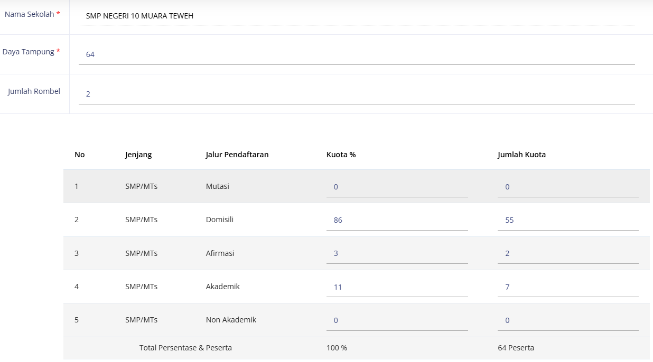Select the Jumlah Kuota field for Afirmasi
This screenshot has height=362, width=653.
pyautogui.click(x=567, y=253)
